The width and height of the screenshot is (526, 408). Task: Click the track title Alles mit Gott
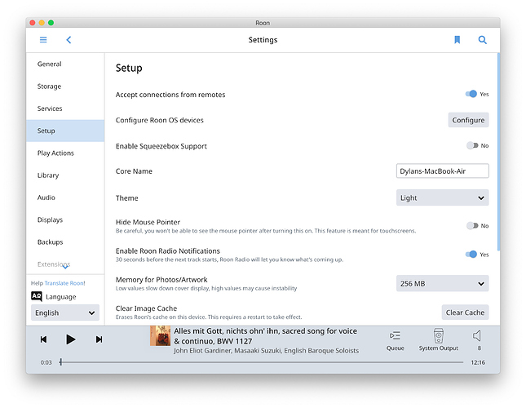pyautogui.click(x=266, y=336)
